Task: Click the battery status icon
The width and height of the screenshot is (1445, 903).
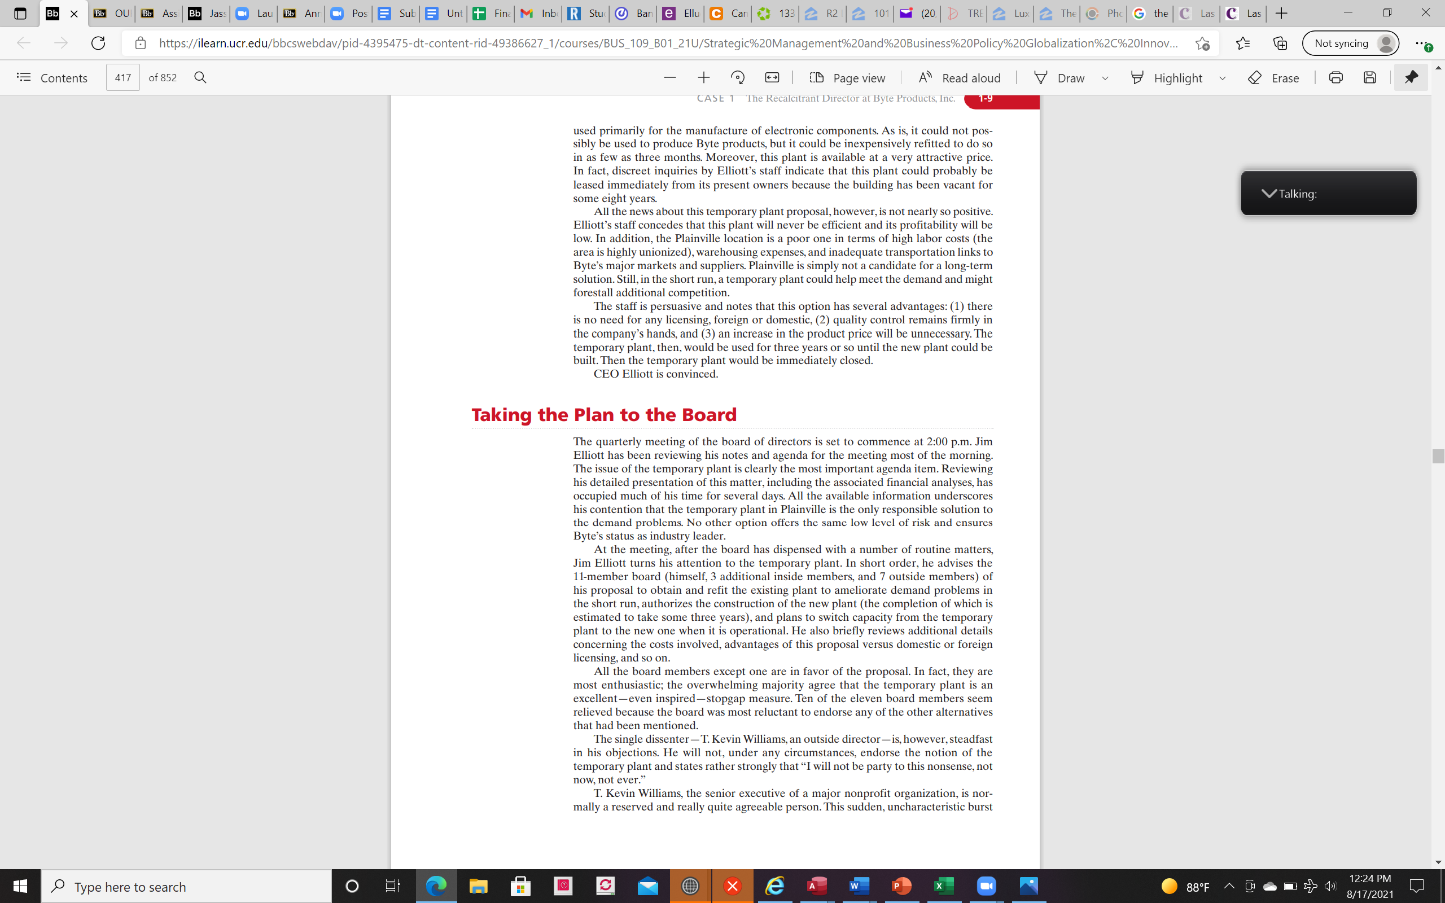Action: pyautogui.click(x=1290, y=886)
